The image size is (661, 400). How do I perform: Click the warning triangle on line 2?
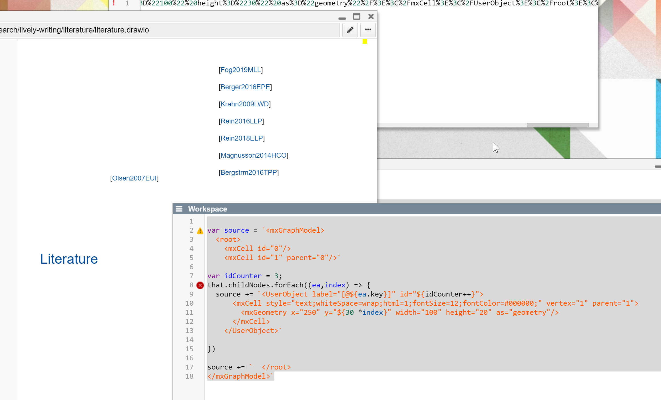(200, 231)
